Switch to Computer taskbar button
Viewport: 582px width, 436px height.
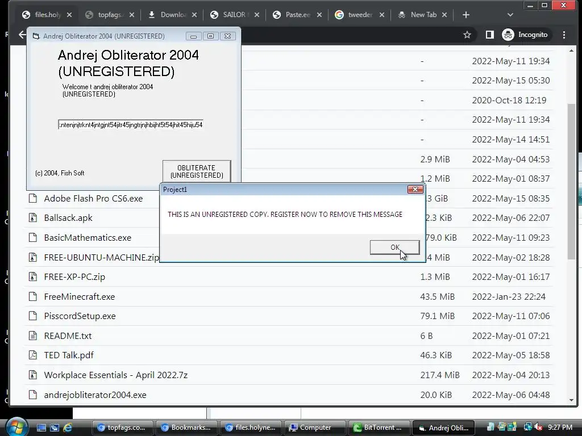[x=315, y=427]
